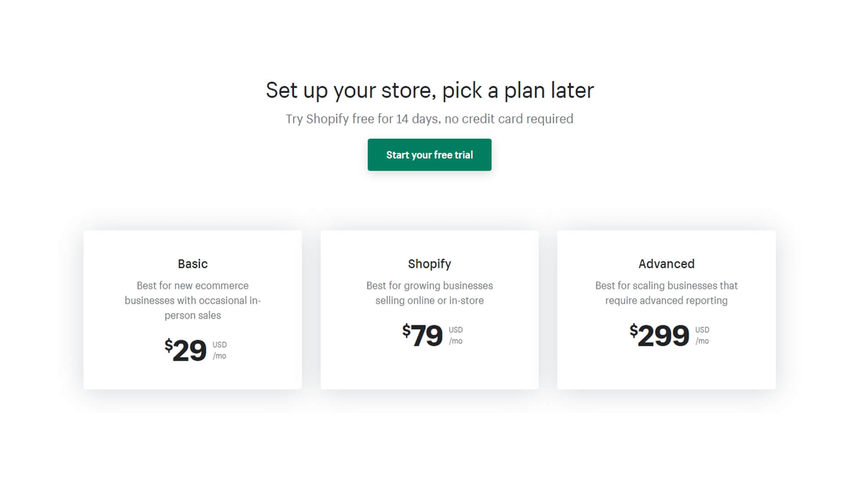Click the $29 price in the Basic card

(x=186, y=350)
